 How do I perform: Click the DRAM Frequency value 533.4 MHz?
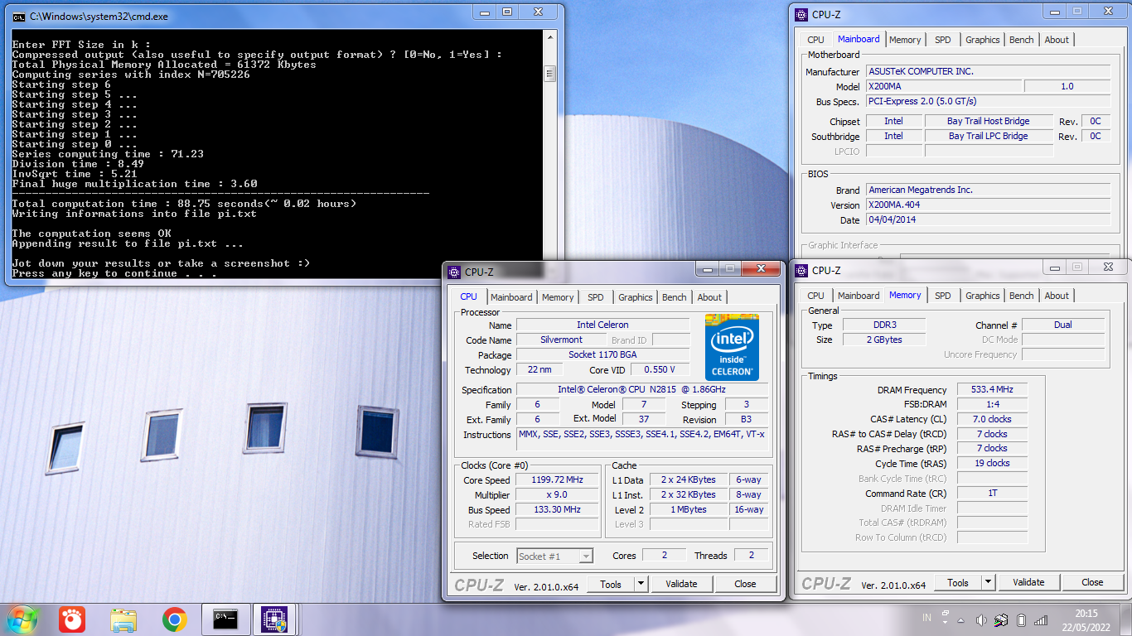coord(992,389)
